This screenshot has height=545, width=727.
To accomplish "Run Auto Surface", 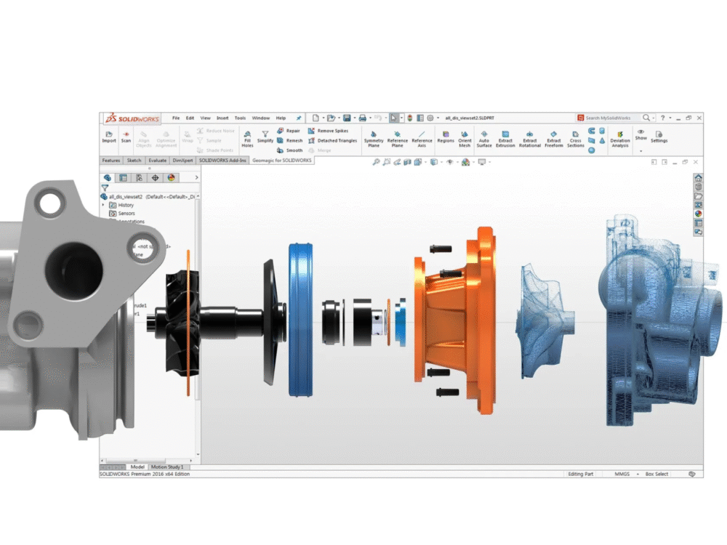I will (x=484, y=139).
